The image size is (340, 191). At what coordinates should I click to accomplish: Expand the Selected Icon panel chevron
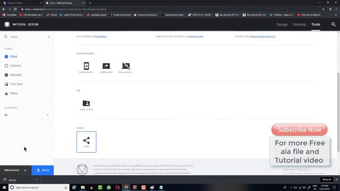[25, 170]
